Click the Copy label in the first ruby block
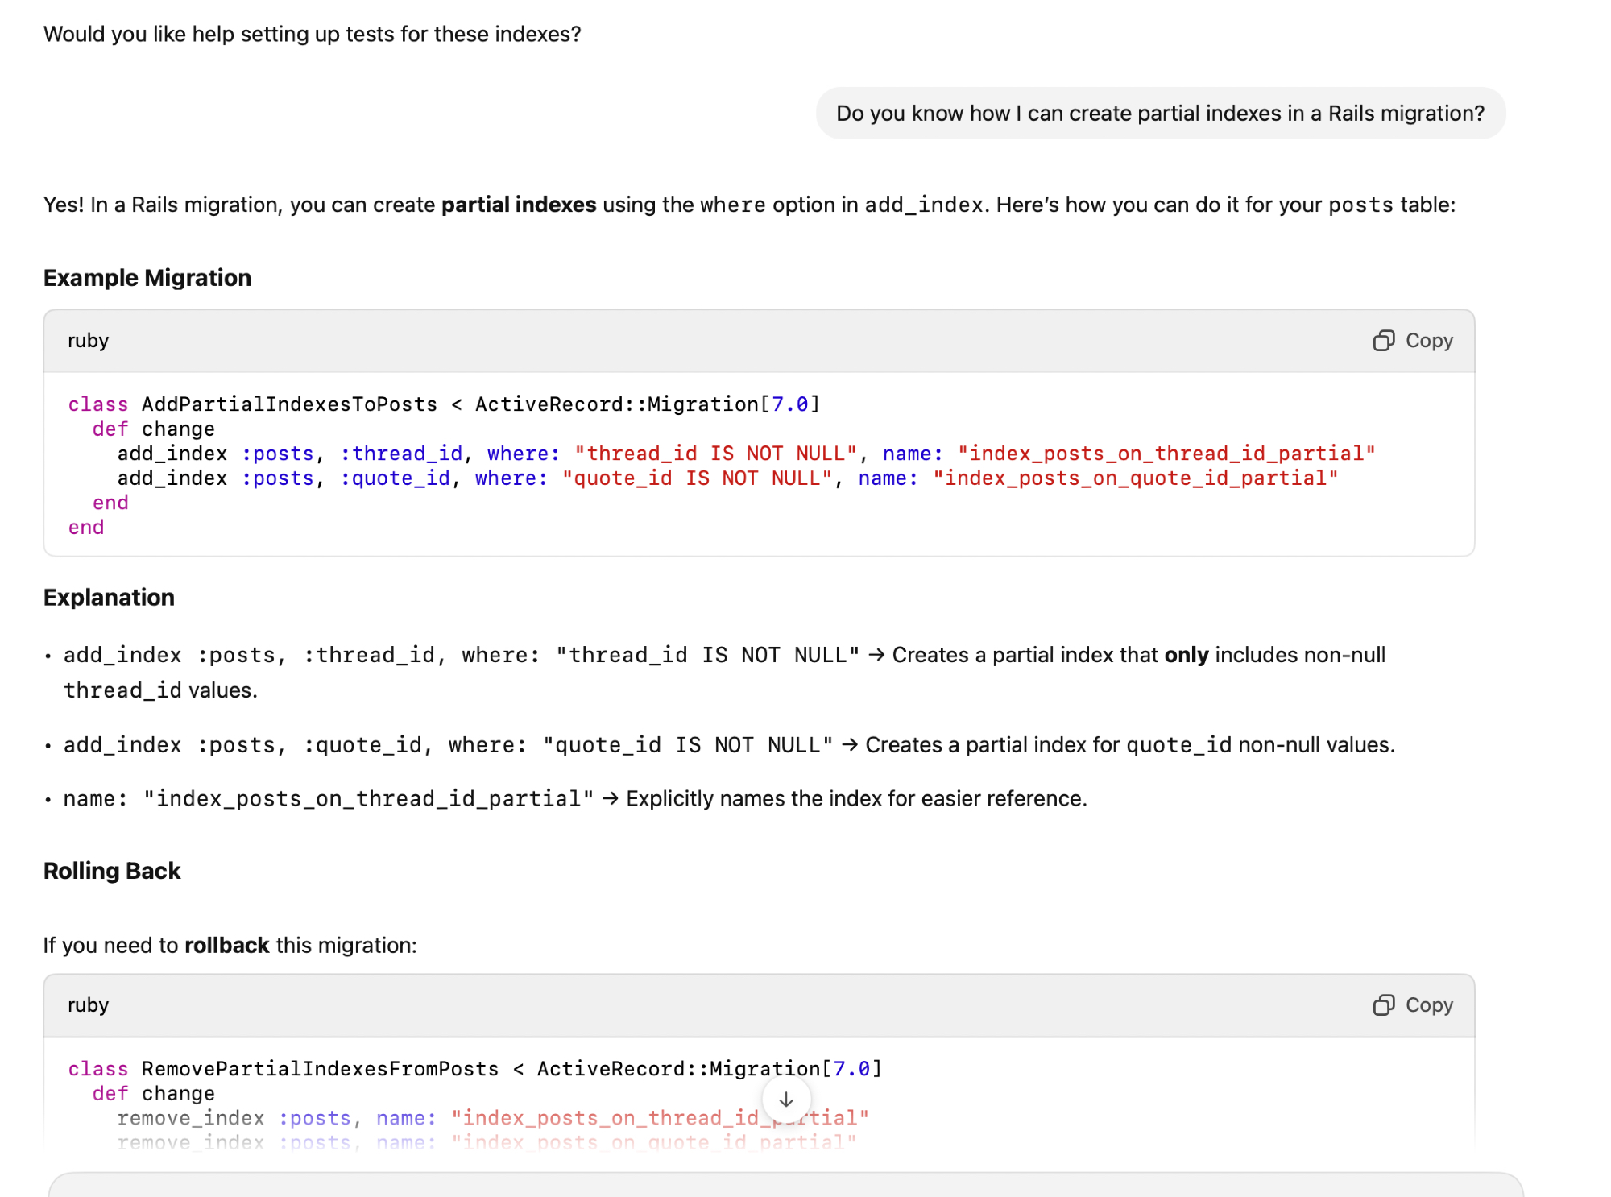Screen dimensions: 1611x1197 pyautogui.click(x=1428, y=341)
